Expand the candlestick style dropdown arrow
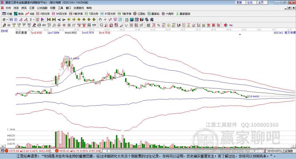296x159 pixels. click(34, 20)
